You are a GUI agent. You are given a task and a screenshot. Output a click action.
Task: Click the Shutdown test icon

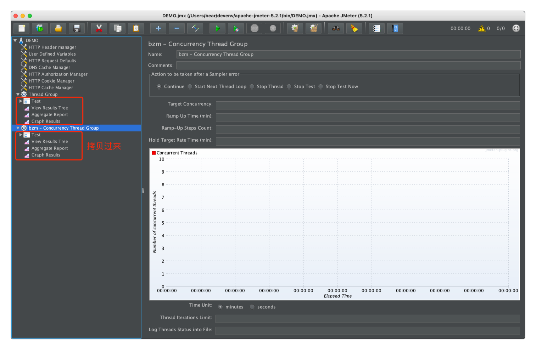[x=273, y=28]
